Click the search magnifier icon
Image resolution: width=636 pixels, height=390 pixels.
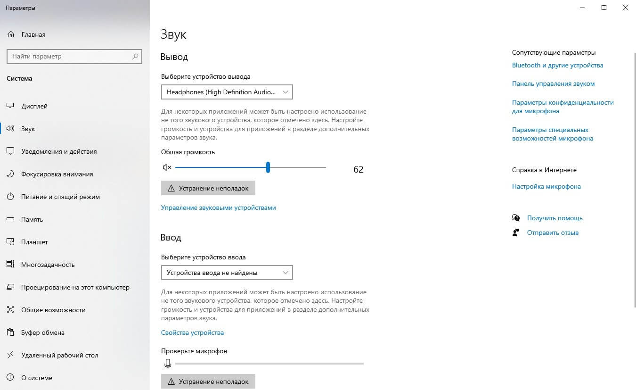[135, 56]
